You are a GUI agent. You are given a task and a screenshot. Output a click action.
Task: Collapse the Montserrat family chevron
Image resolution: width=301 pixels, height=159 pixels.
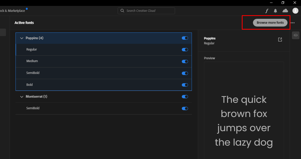[22, 97]
